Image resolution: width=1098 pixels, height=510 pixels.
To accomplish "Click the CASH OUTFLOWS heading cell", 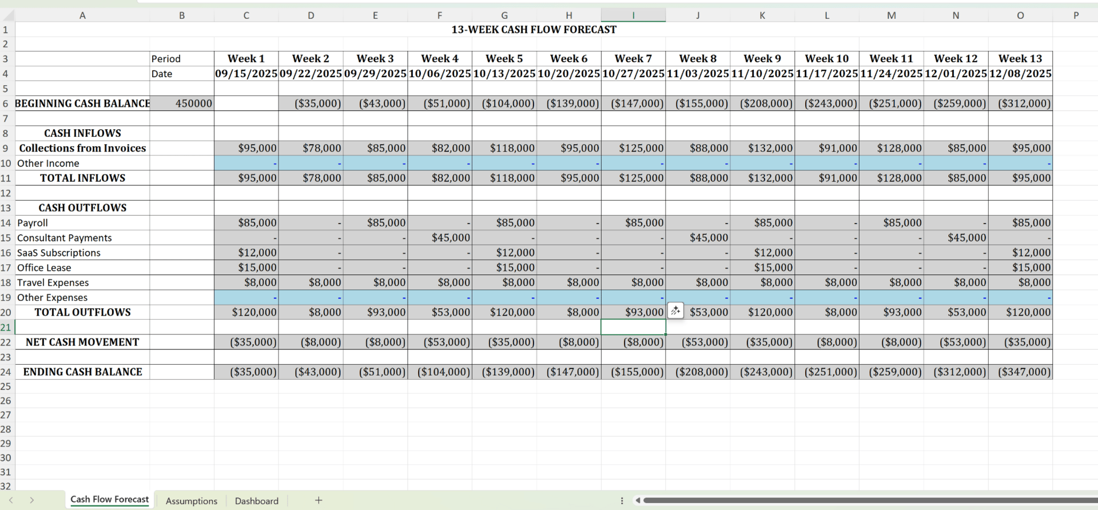I will click(82, 208).
